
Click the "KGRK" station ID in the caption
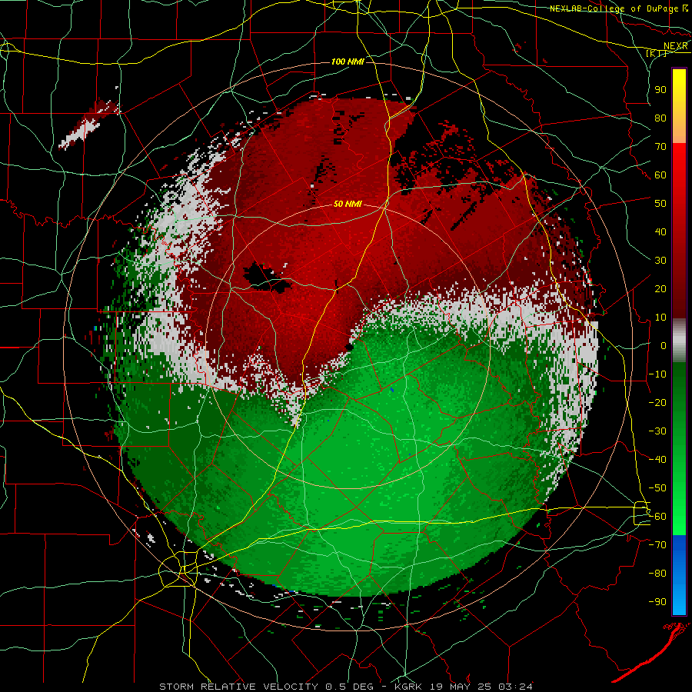408,687
